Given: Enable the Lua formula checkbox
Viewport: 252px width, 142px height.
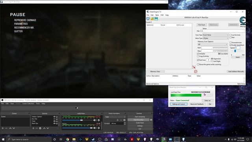Looking at the screenshot, I should coord(230,35).
